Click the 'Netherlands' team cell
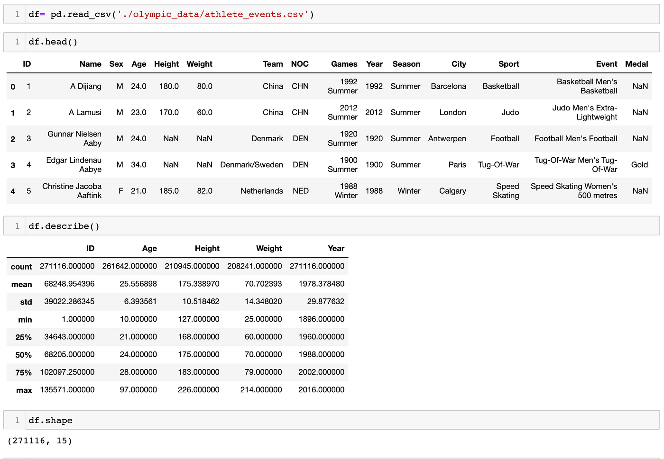 [261, 190]
